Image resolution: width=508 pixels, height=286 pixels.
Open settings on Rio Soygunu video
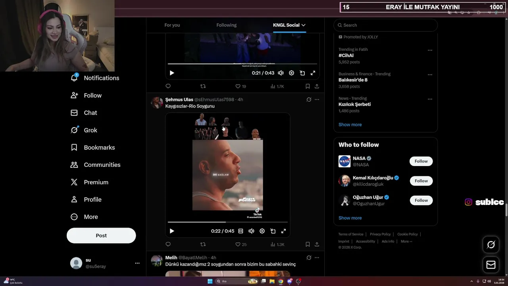coord(262,231)
